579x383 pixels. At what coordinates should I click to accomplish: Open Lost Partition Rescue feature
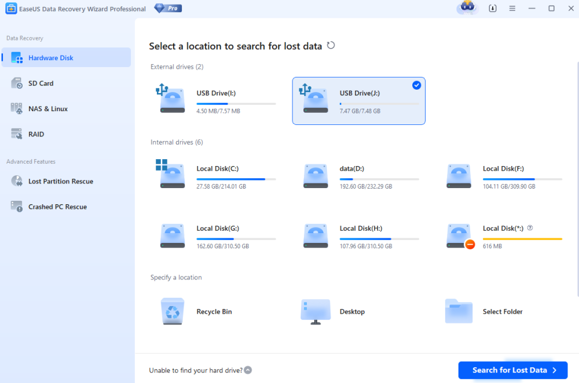coord(60,181)
